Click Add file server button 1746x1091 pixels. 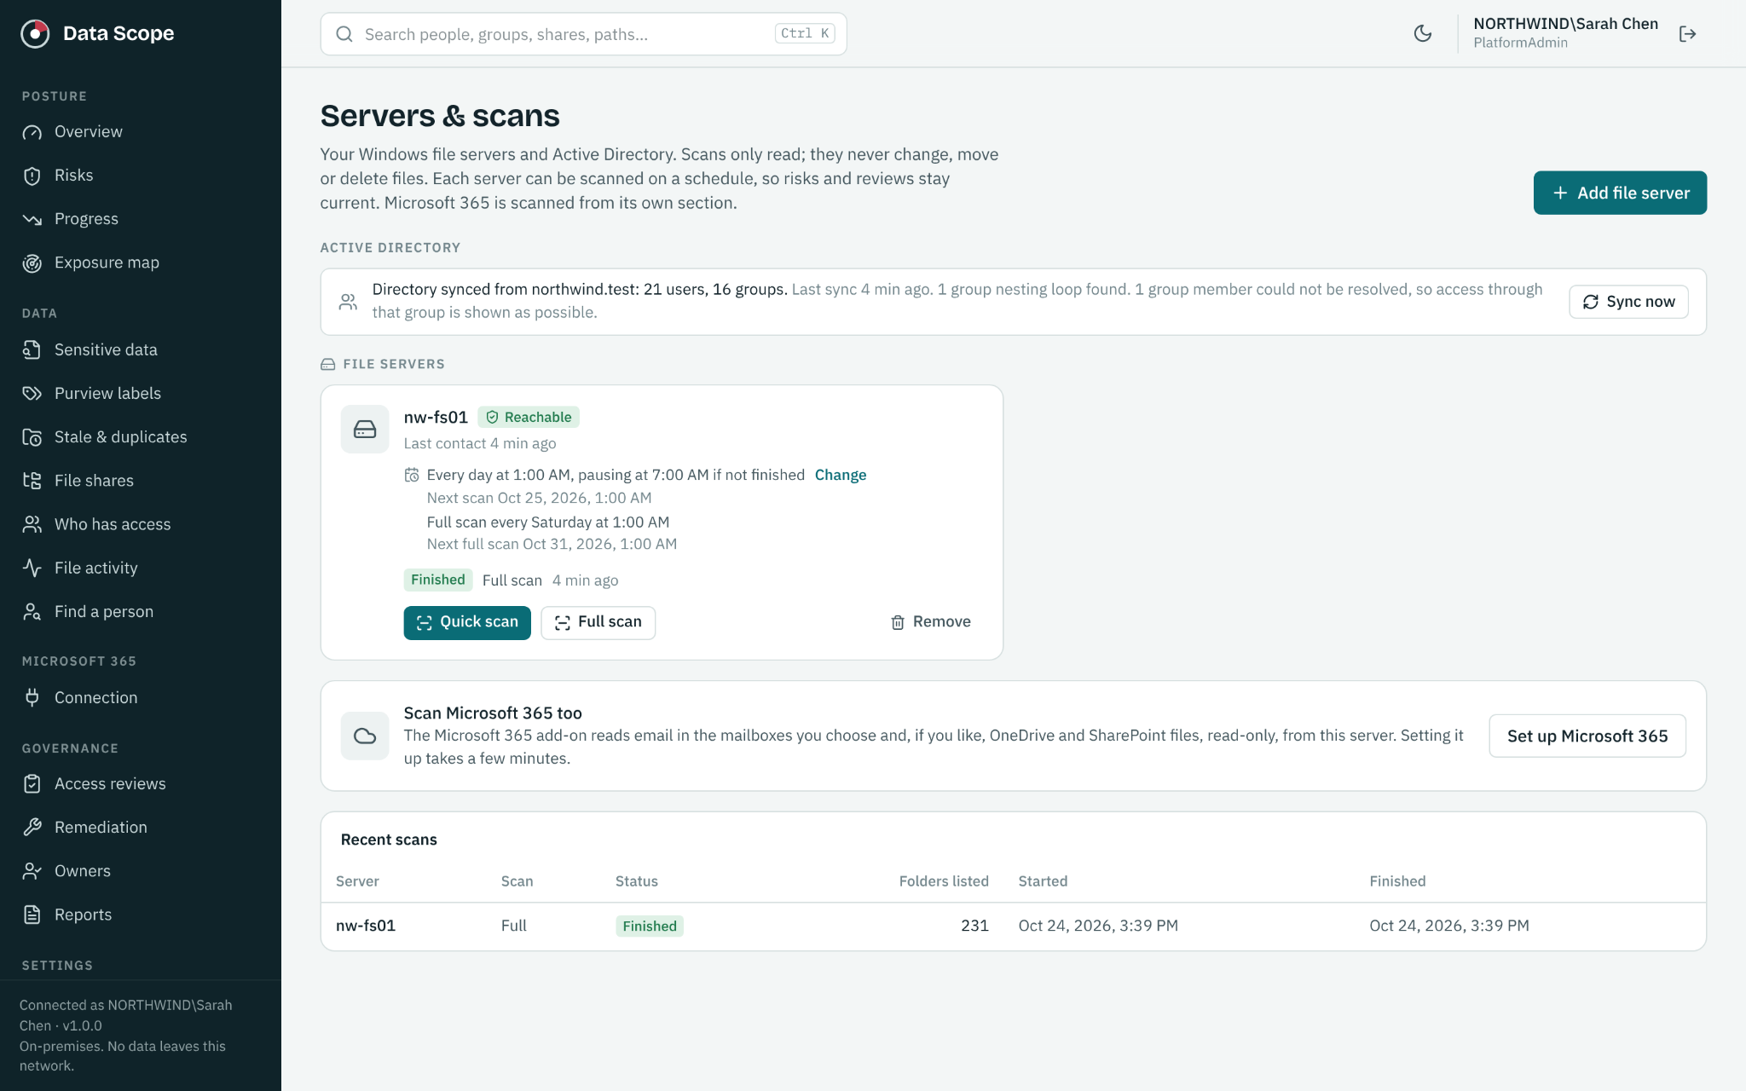pyautogui.click(x=1620, y=193)
